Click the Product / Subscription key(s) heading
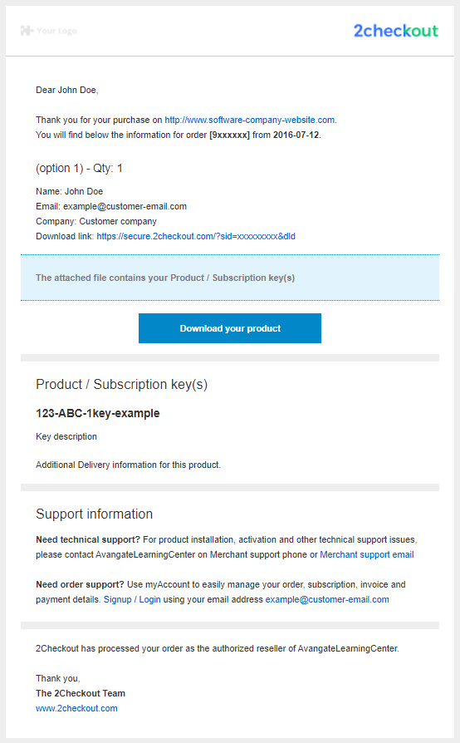Image resolution: width=460 pixels, height=743 pixels. [x=121, y=384]
